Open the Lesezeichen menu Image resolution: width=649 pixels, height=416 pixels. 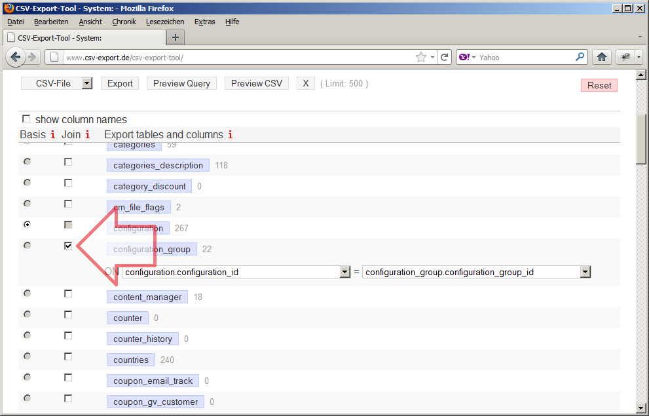pos(165,22)
